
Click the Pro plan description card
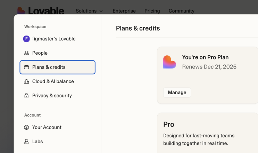[x=208, y=133]
